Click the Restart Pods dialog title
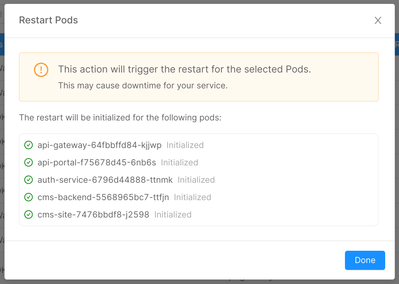The image size is (399, 284). 48,20
